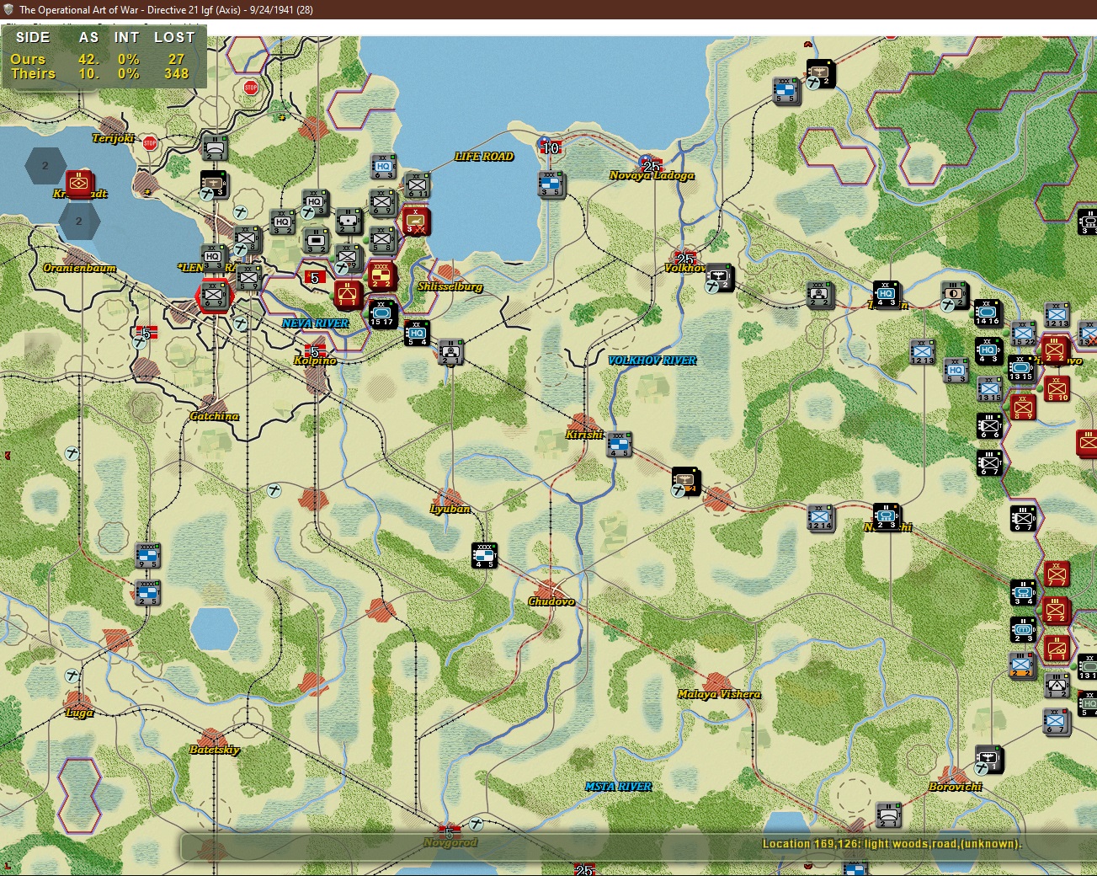Select the blue HQ 6-3 counter north of Shlisselburg

point(384,166)
